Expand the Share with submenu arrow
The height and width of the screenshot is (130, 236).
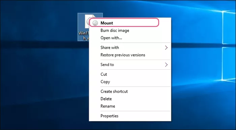[166, 47]
